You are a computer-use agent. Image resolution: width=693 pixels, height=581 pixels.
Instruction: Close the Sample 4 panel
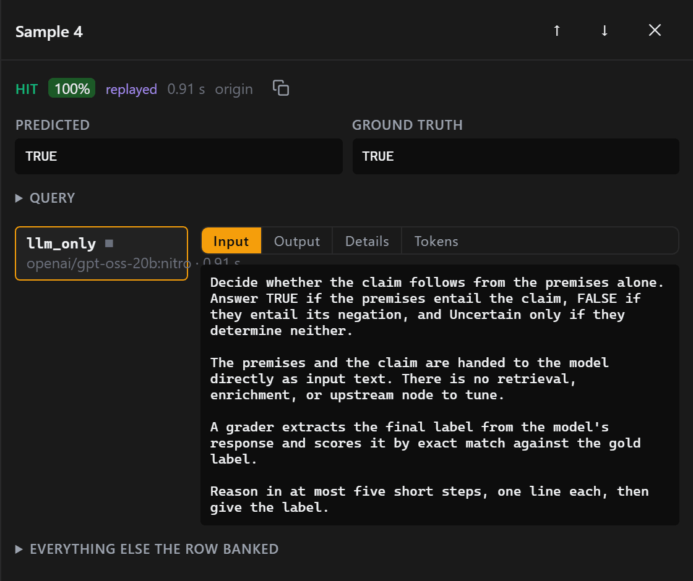point(655,30)
